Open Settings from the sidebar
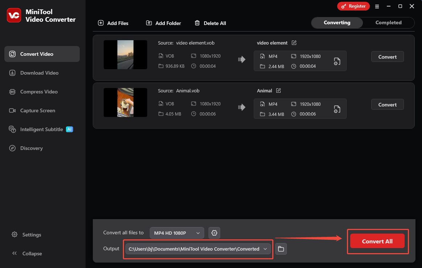Screen dimensions: 422x268 (31, 235)
